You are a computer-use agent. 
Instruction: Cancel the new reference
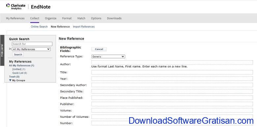pos(99,49)
